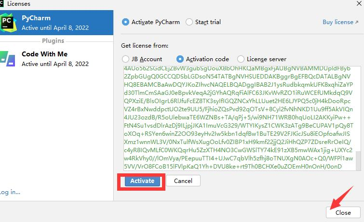Click the PyCharm product logo icon
This screenshot has height=222, width=364.
pyautogui.click(x=8, y=23)
